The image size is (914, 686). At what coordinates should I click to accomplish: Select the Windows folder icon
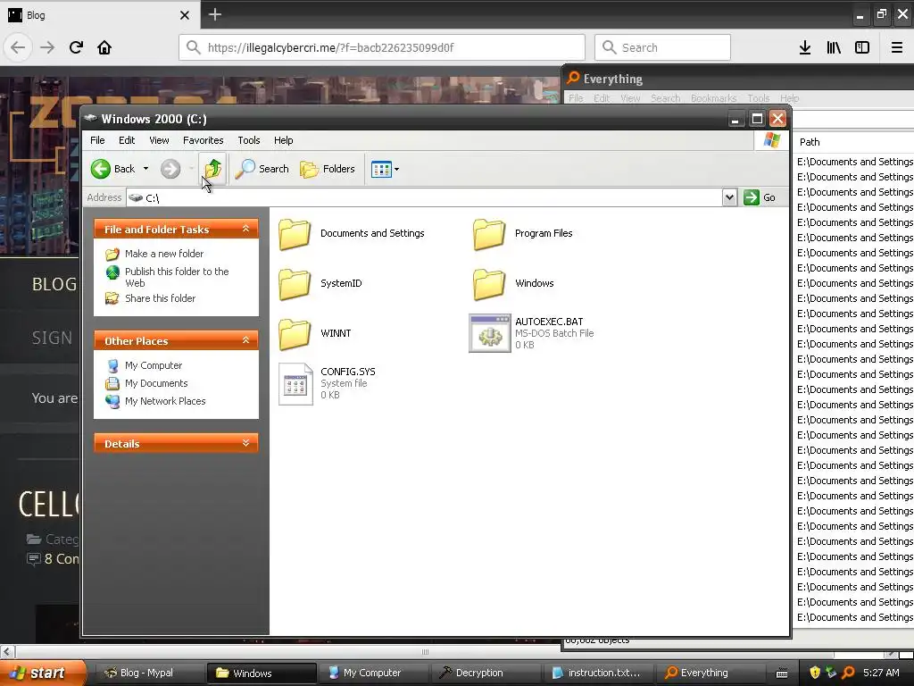(x=489, y=284)
